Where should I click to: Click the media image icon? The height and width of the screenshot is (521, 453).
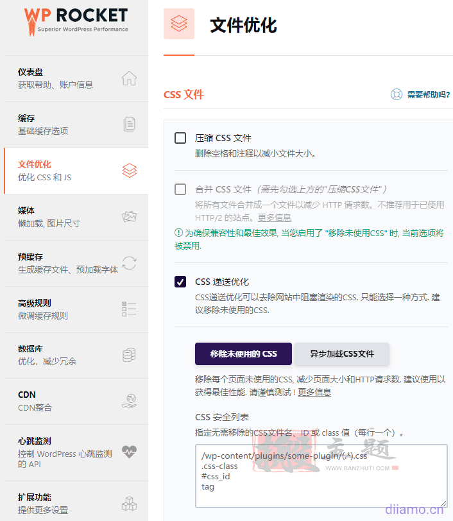(129, 217)
